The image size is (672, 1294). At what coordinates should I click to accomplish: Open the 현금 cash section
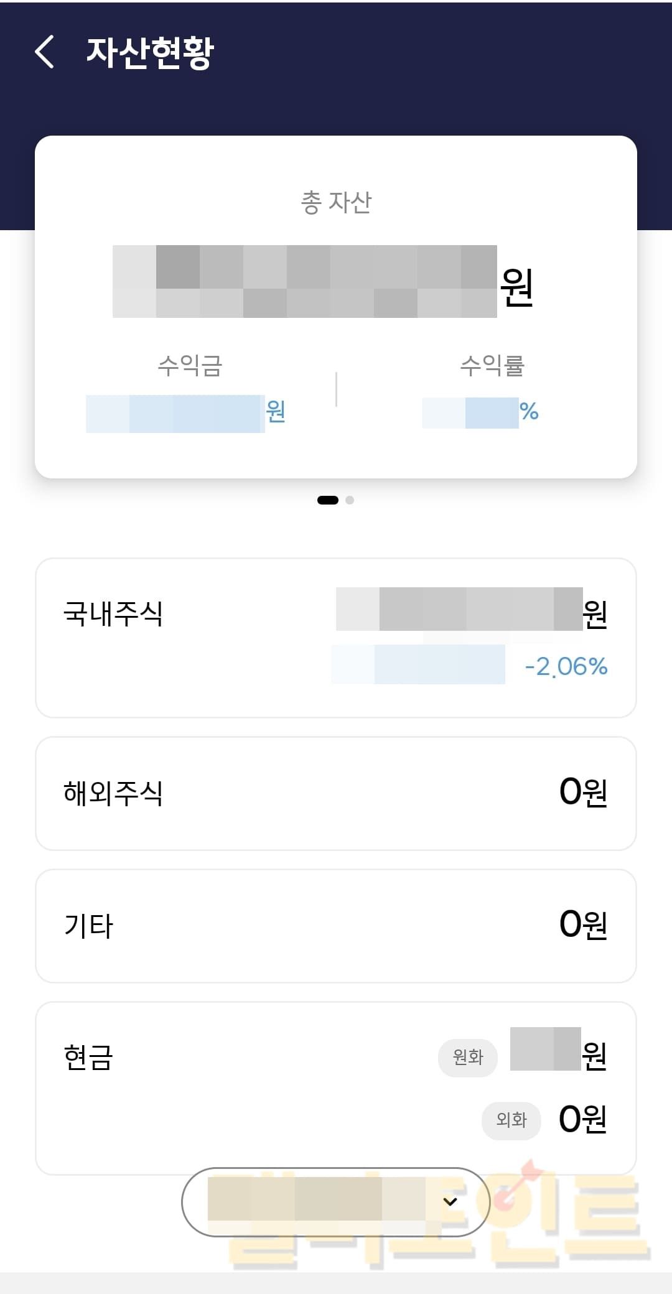(x=88, y=1057)
